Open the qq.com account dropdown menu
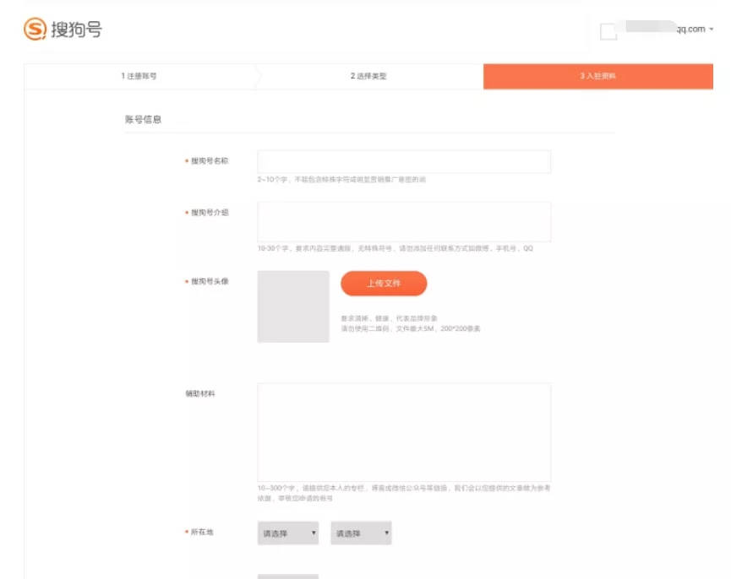This screenshot has height=579, width=731. (x=696, y=29)
